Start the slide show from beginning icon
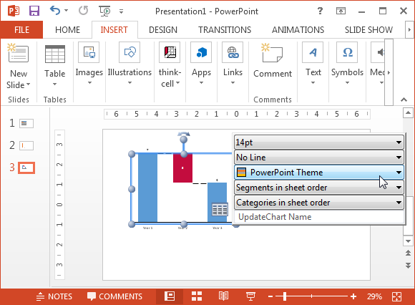The width and height of the screenshot is (415, 305). coord(104,11)
